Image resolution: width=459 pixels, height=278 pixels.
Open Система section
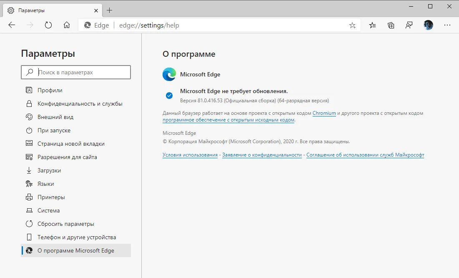coord(76,210)
